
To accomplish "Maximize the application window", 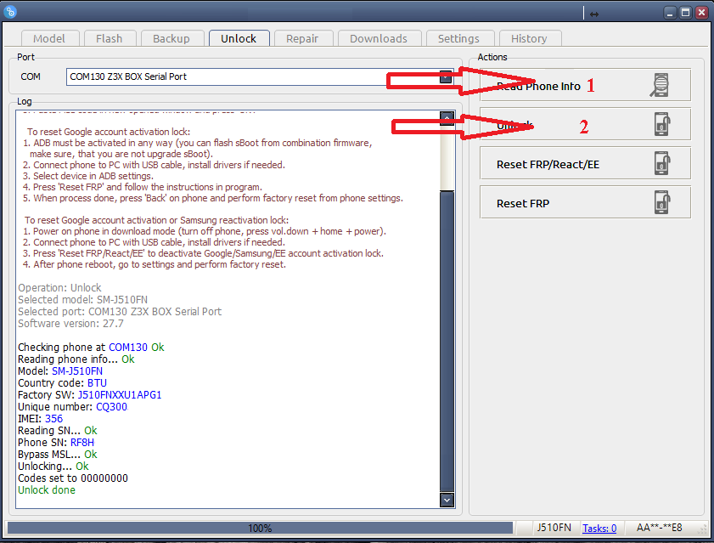I will pos(686,13).
